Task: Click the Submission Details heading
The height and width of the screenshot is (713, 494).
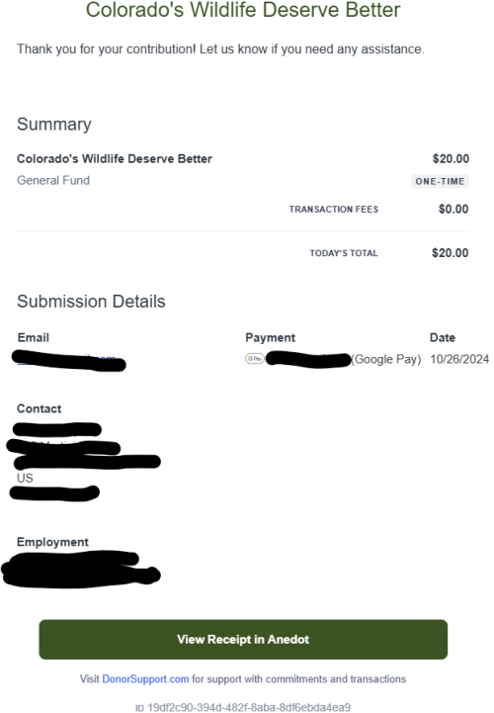Action: pyautogui.click(x=91, y=302)
